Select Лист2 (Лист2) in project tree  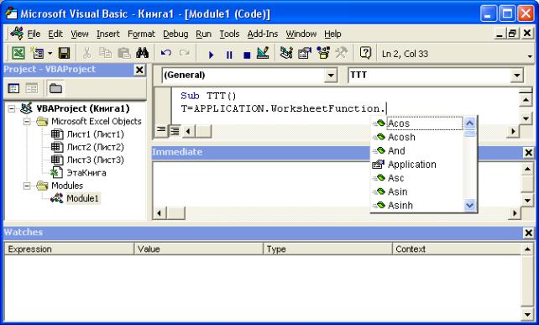(x=95, y=147)
